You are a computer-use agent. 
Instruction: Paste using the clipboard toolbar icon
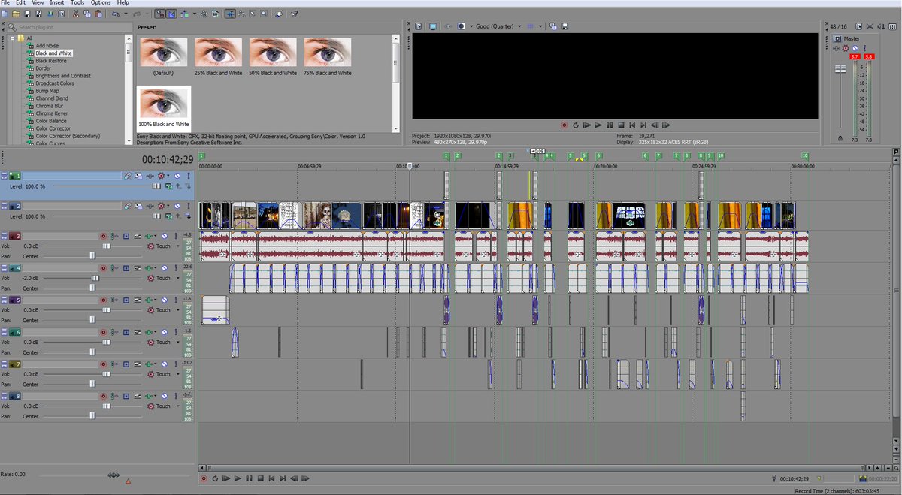pyautogui.click(x=98, y=14)
